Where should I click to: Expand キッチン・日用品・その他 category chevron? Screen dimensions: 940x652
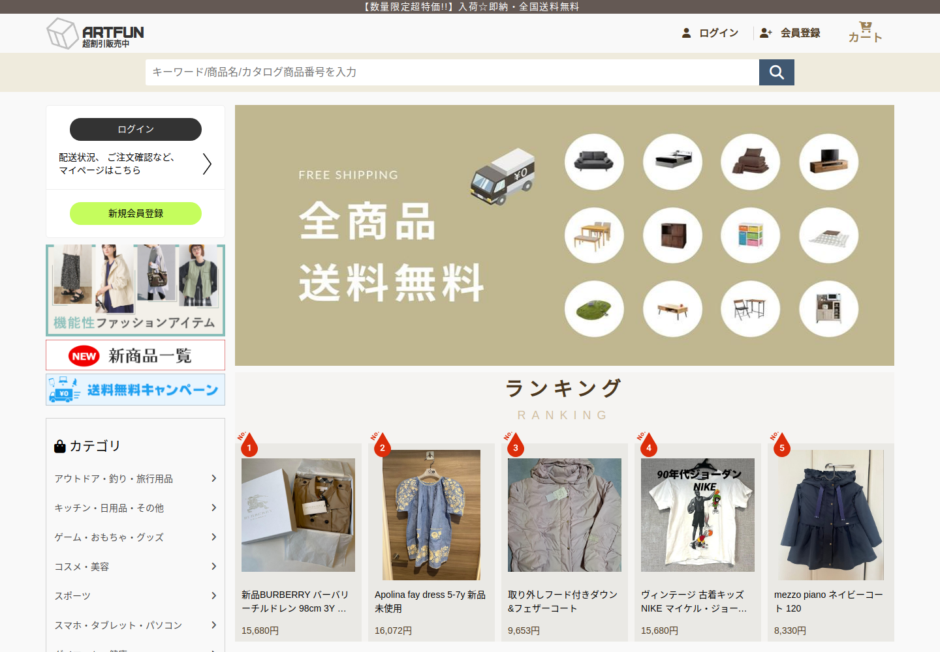coord(213,508)
